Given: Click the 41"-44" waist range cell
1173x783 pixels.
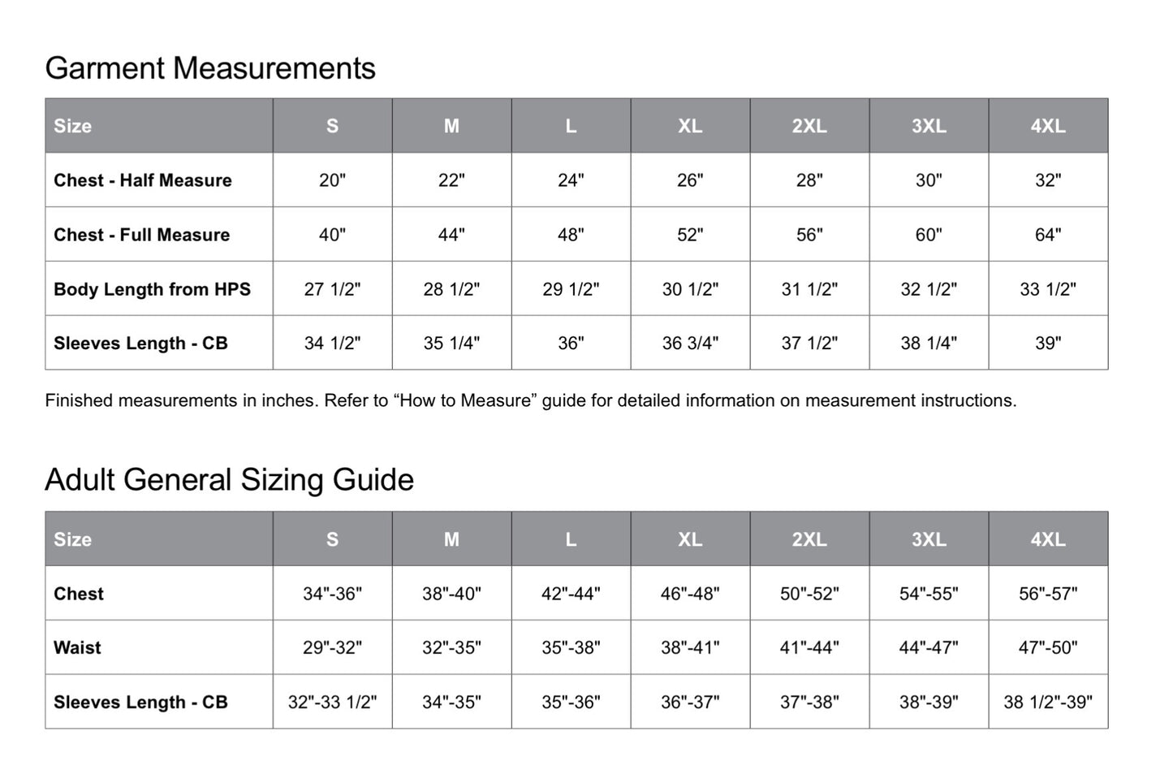Looking at the screenshot, I should click(809, 647).
